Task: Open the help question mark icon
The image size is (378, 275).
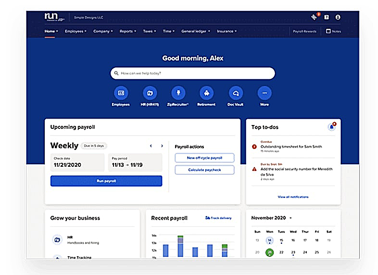Action: (327, 17)
